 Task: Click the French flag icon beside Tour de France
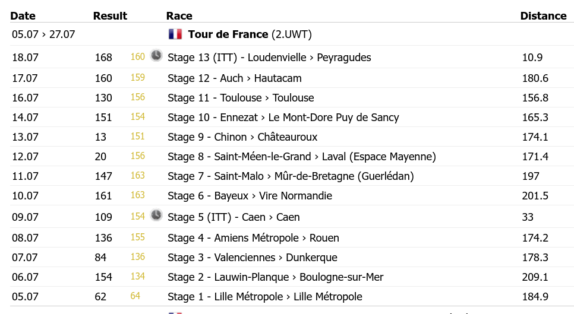click(x=175, y=34)
